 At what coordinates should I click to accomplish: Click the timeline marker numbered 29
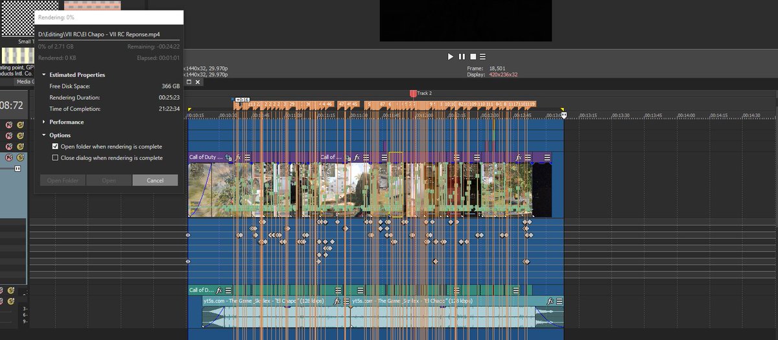292,104
